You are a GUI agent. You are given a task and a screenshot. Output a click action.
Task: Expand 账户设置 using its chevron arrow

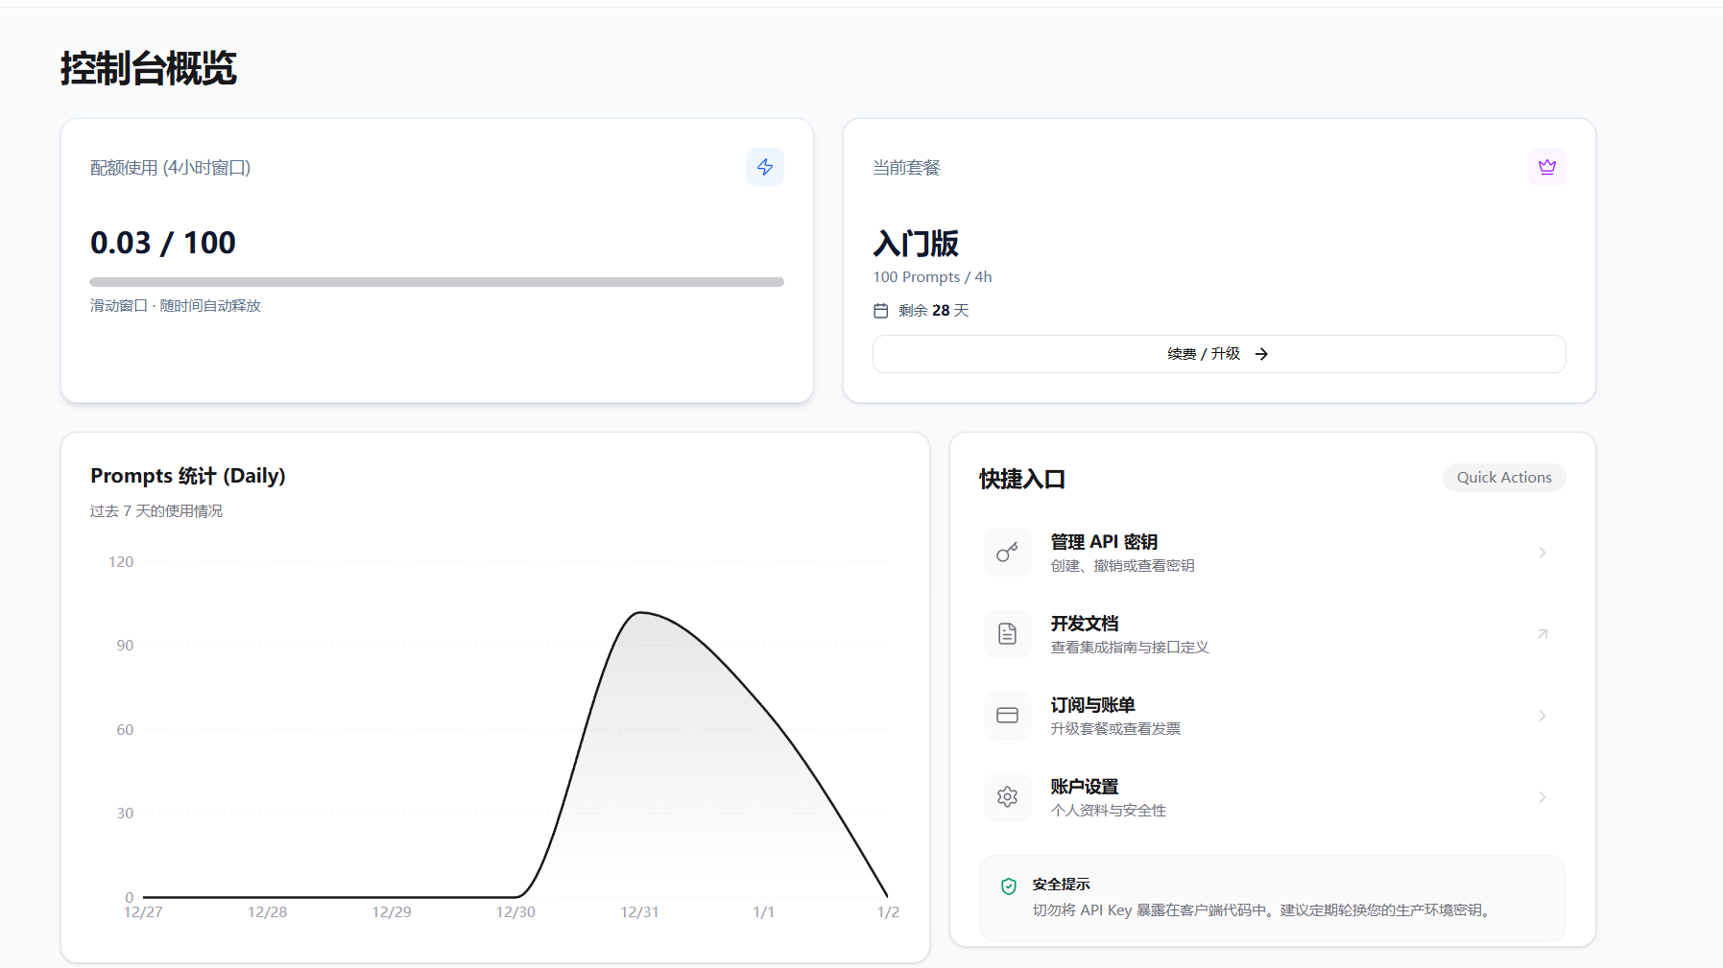pyautogui.click(x=1543, y=797)
